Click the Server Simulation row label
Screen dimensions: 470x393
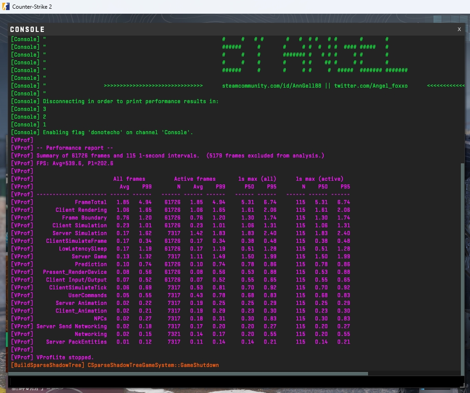[x=80, y=233]
